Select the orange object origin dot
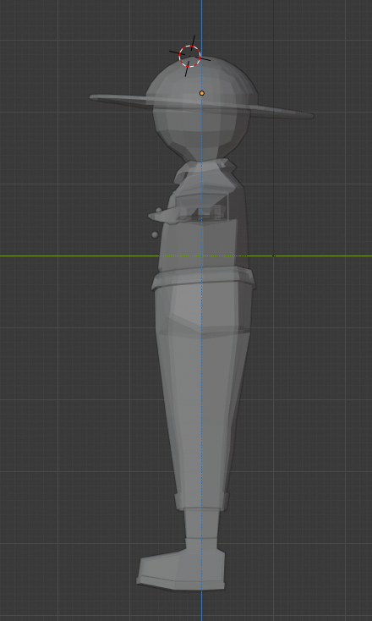Screen dimensions: 372x621 [x=202, y=93]
